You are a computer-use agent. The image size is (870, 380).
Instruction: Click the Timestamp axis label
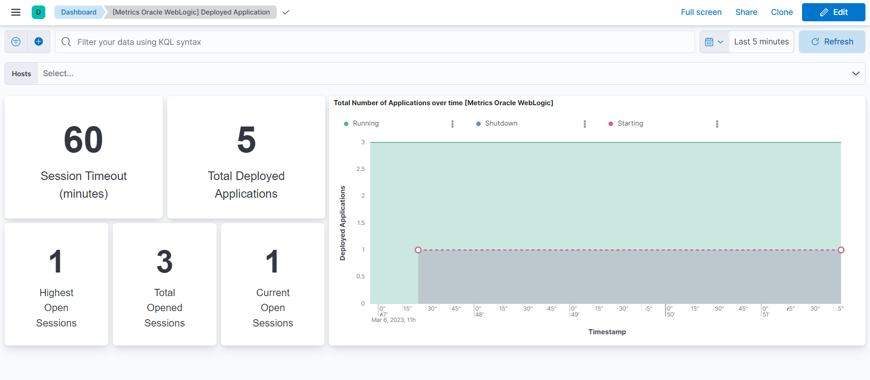pos(607,332)
